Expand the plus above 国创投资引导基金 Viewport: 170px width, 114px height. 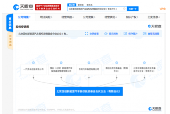point(117,63)
